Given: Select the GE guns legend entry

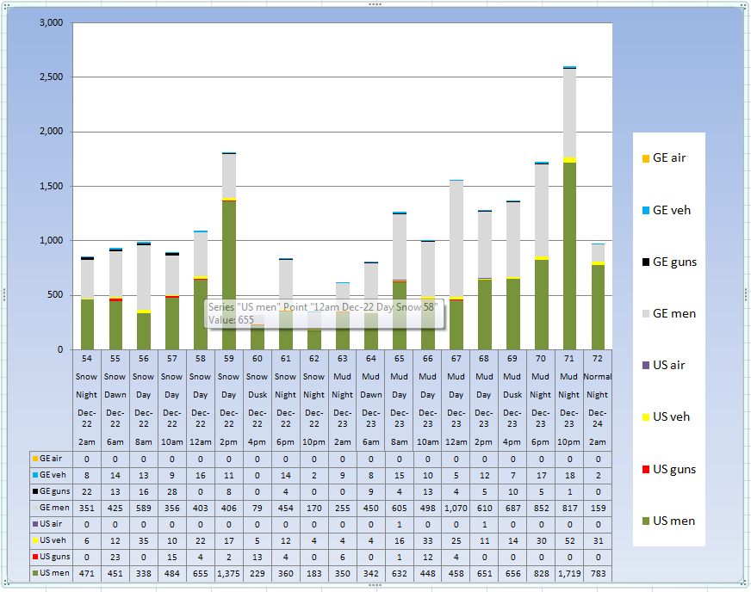Looking at the screenshot, I should 669,262.
